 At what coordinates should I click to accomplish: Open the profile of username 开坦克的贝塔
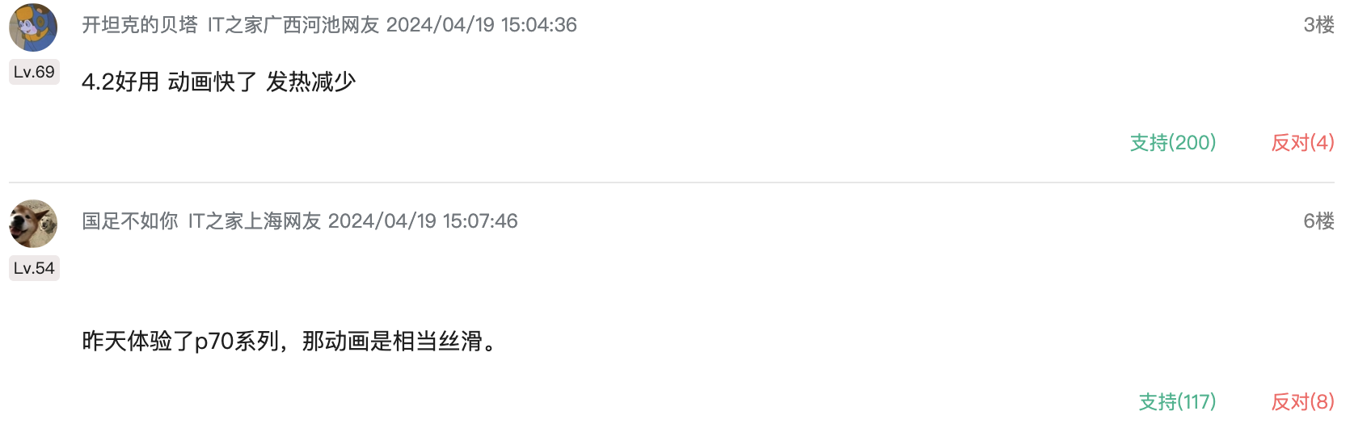pyautogui.click(x=140, y=25)
